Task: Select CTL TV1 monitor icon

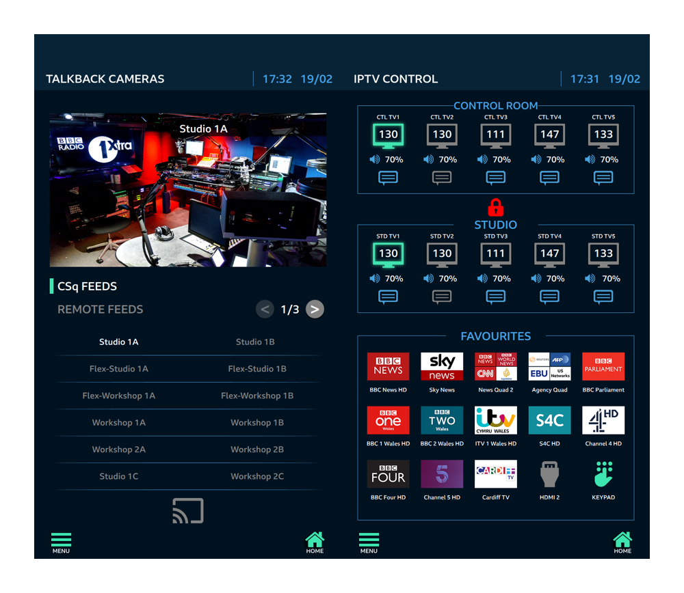Action: click(x=388, y=135)
